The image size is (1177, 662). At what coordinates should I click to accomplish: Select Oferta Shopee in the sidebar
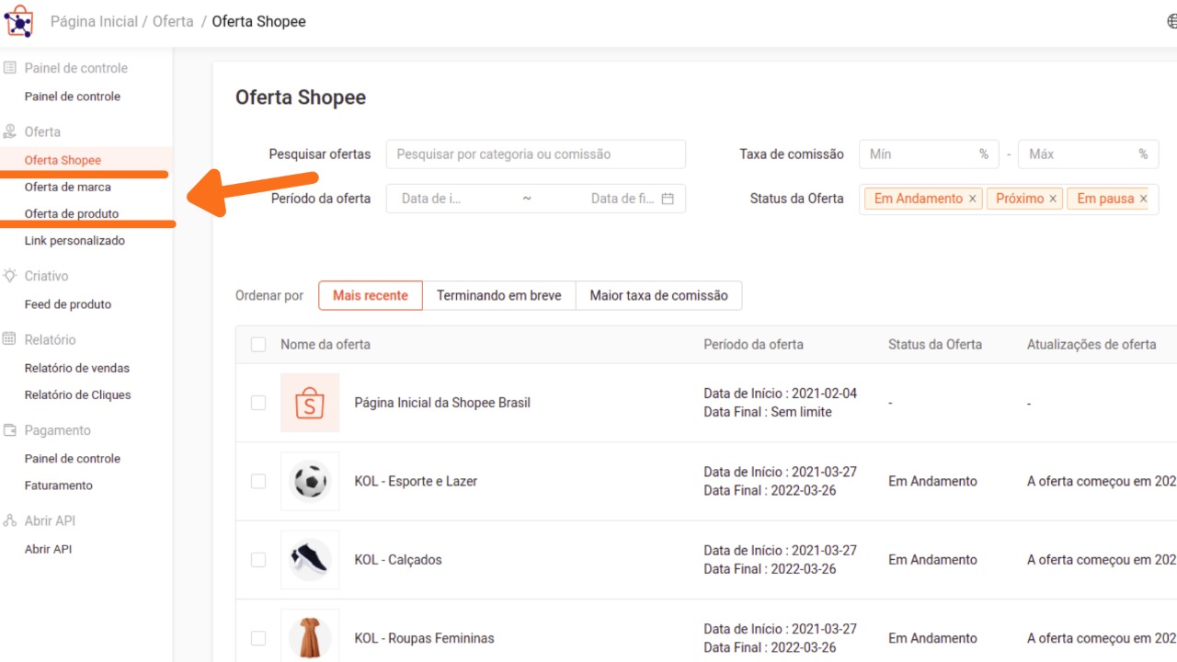(63, 160)
